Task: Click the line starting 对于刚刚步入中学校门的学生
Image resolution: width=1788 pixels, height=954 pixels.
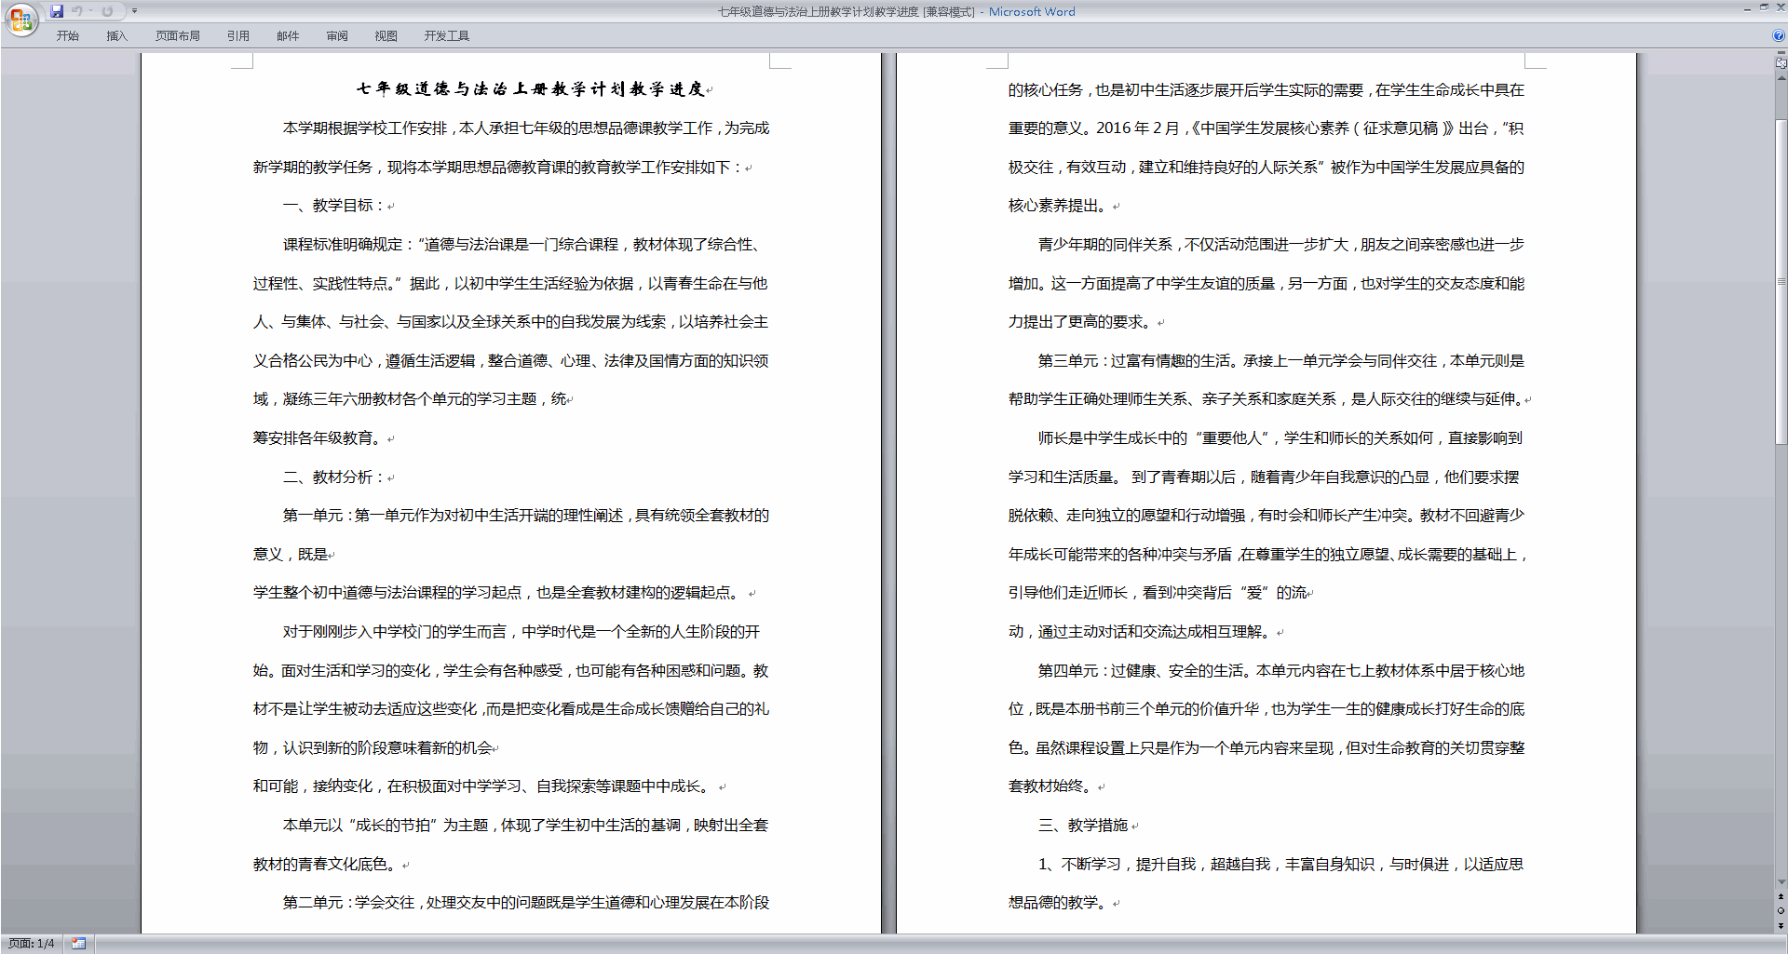Action: 521,632
